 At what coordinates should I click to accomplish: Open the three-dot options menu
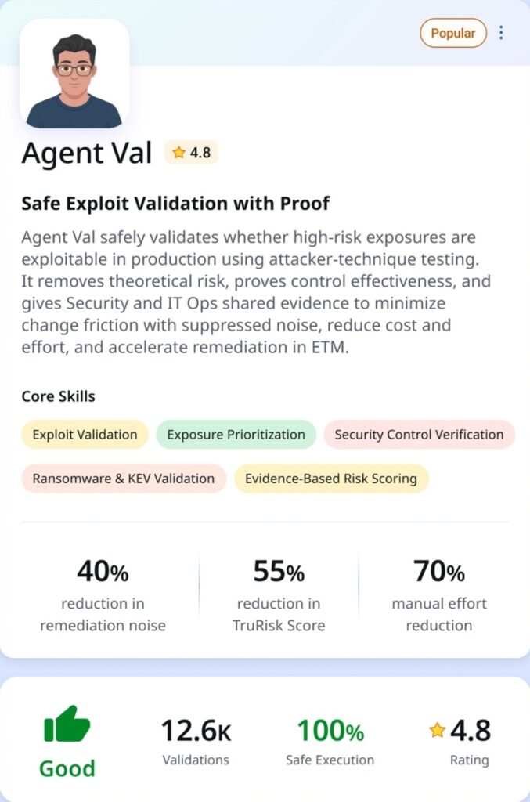click(502, 33)
